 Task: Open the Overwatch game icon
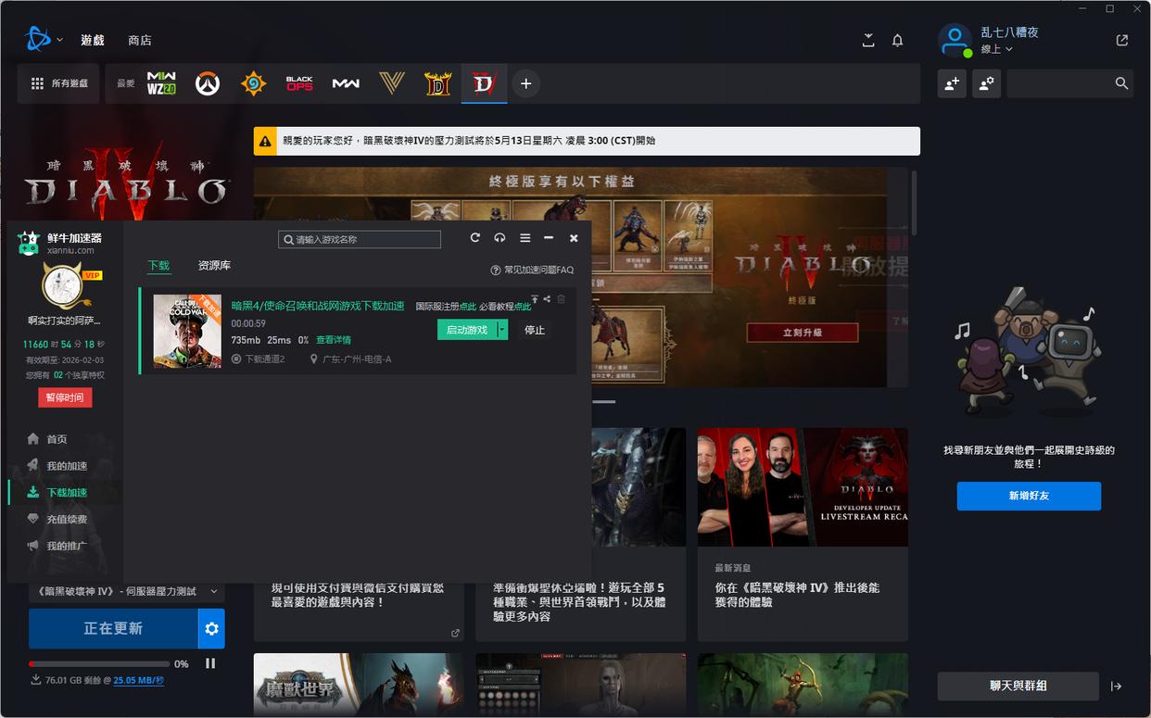(208, 83)
